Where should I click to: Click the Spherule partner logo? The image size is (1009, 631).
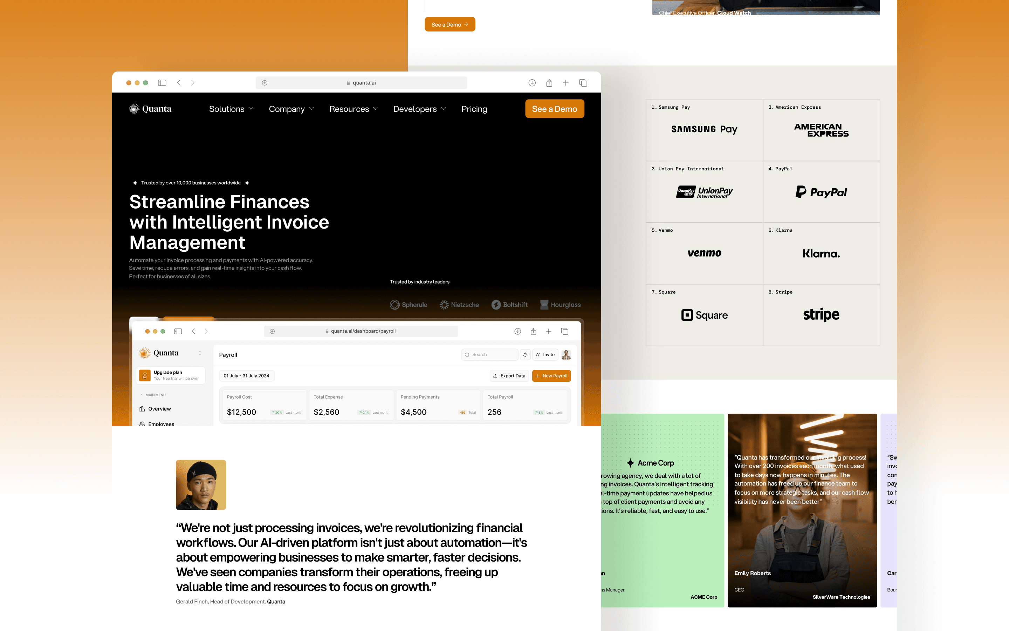[x=408, y=305]
